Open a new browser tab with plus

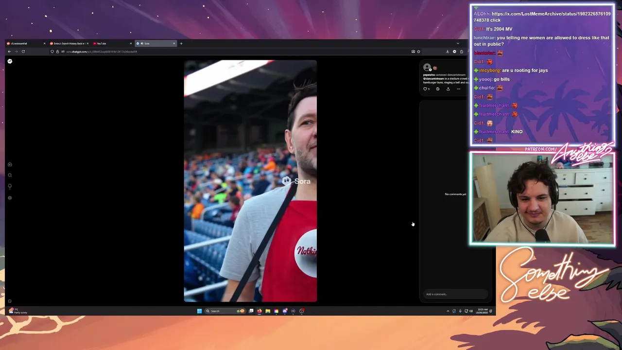click(x=181, y=43)
